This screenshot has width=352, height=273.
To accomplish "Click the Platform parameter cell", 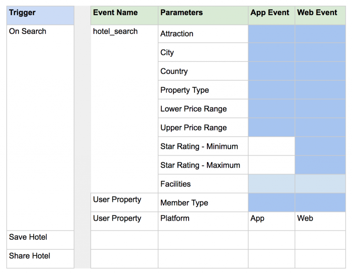I will 203,221.
